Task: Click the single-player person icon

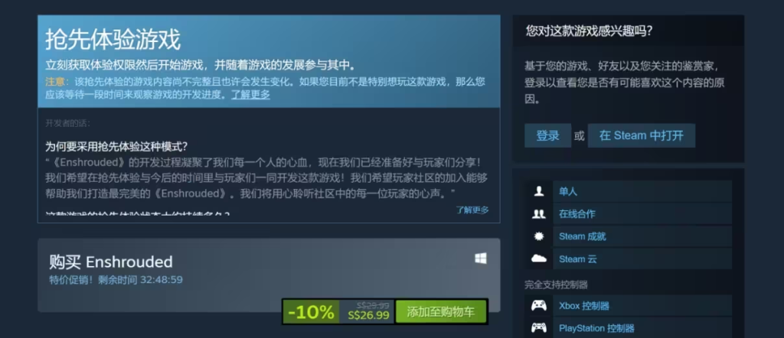Action: click(x=538, y=191)
